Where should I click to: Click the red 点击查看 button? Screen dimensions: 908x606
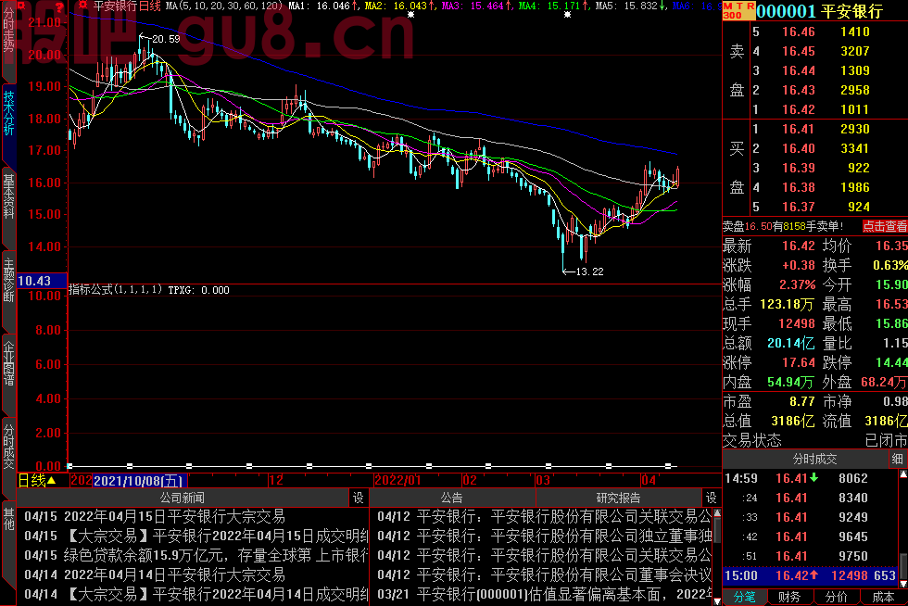click(x=885, y=226)
